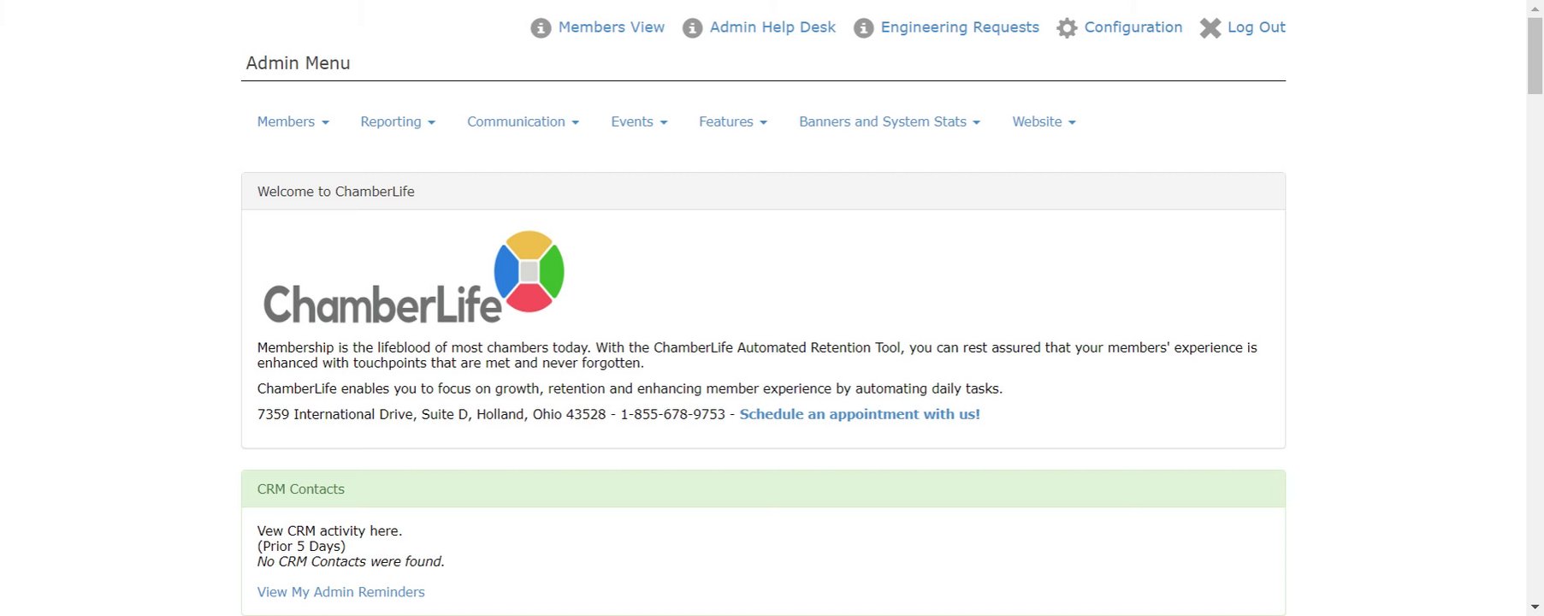The width and height of the screenshot is (1544, 616).
Task: Open the Communication dropdown menu
Action: point(523,121)
